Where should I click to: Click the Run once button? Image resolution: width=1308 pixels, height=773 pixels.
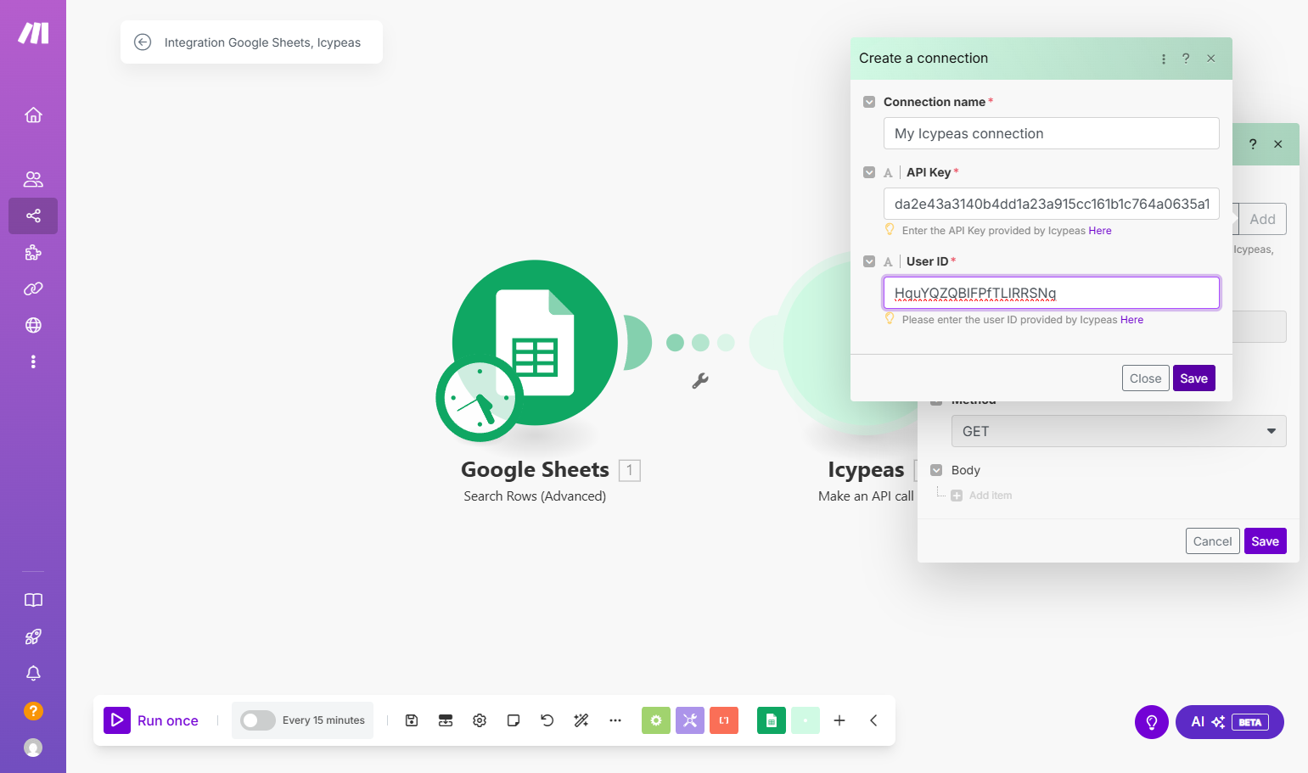tap(152, 720)
